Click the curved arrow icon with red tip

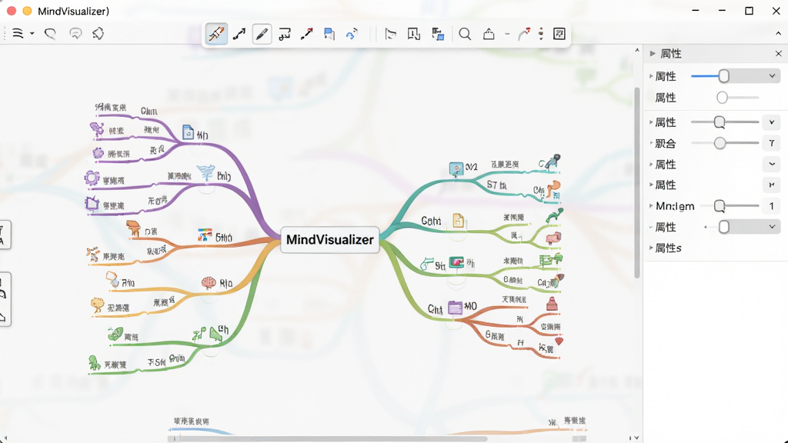(x=523, y=34)
